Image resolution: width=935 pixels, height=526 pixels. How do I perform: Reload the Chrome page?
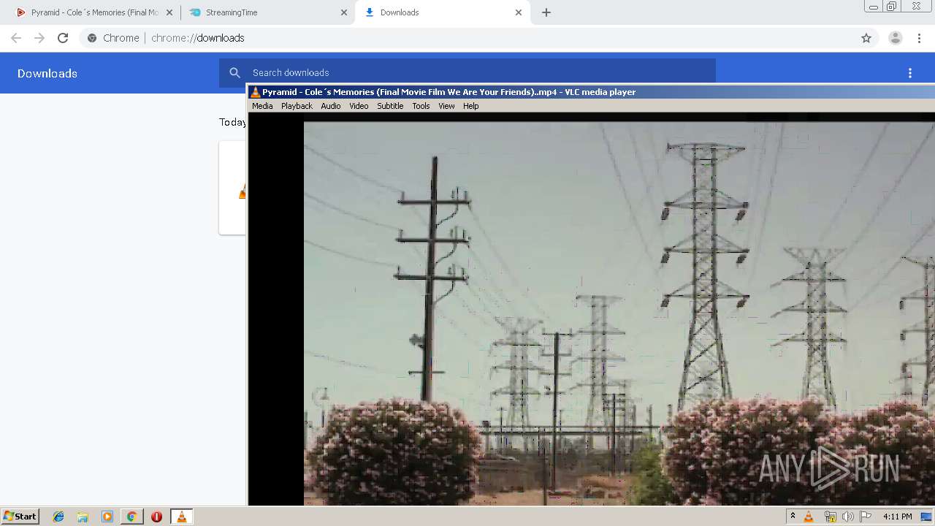(63, 38)
